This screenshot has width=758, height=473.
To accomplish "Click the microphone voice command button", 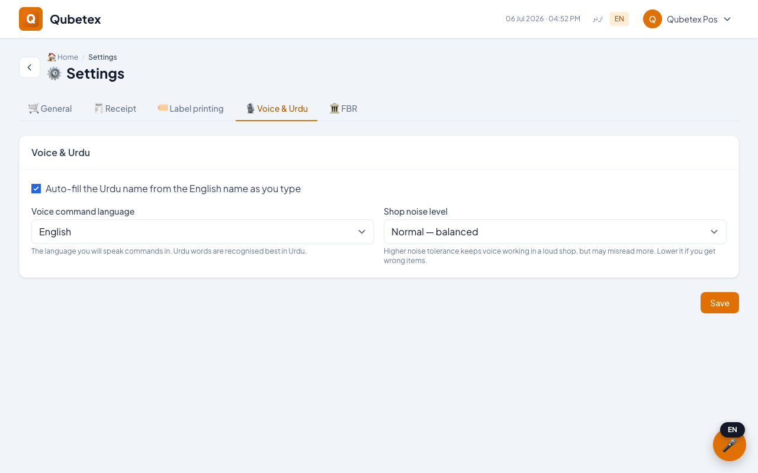I will point(730,445).
